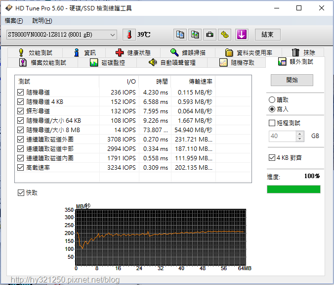Click the thermometer temperature icon
This screenshot has width=334, height=285.
(x=129, y=35)
